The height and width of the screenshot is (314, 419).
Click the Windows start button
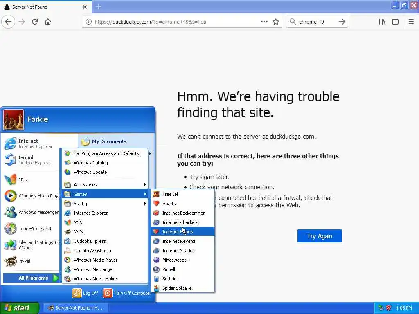click(x=19, y=308)
